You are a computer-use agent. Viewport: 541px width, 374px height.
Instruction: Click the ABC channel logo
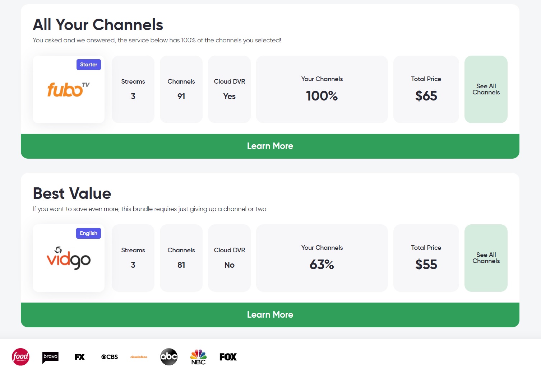[169, 357]
